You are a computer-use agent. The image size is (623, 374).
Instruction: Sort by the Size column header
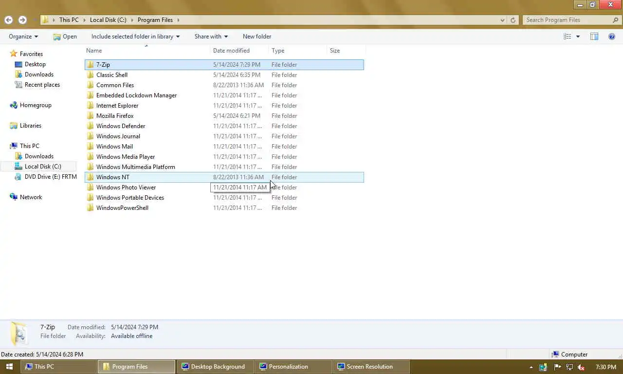[x=346, y=51]
